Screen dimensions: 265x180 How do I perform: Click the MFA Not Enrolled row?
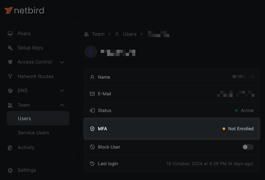(171, 129)
